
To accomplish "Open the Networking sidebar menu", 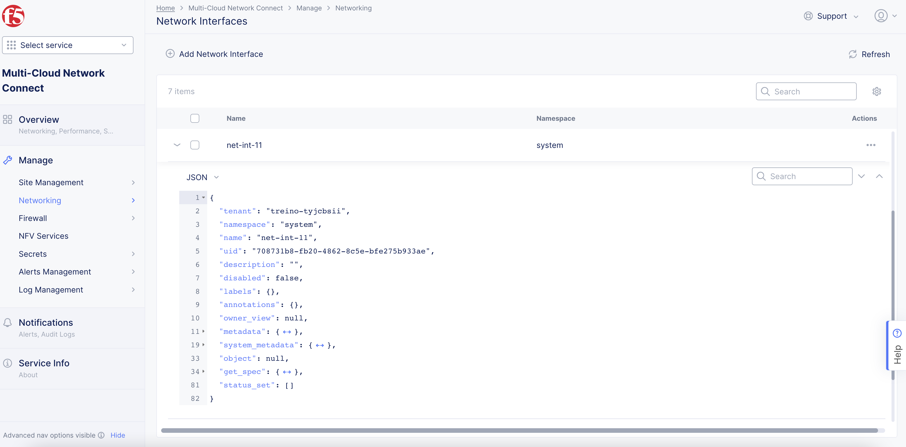I will pyautogui.click(x=40, y=200).
